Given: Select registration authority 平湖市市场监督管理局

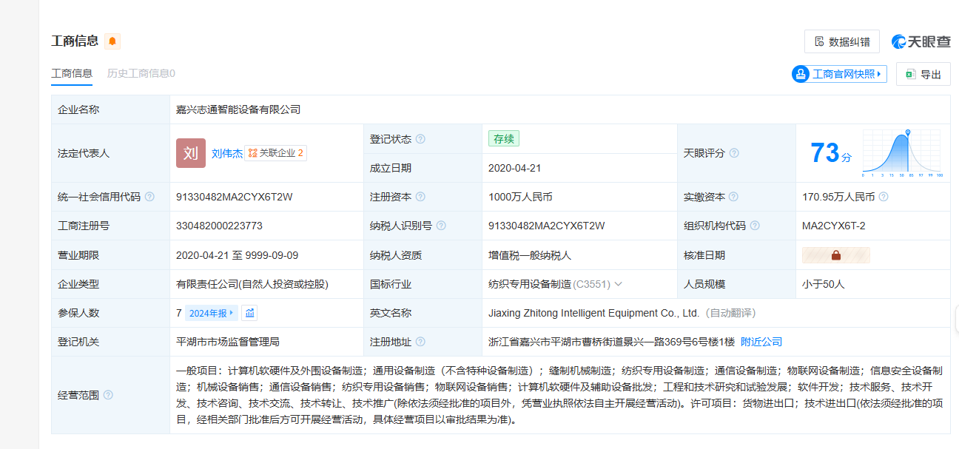Looking at the screenshot, I should [228, 342].
